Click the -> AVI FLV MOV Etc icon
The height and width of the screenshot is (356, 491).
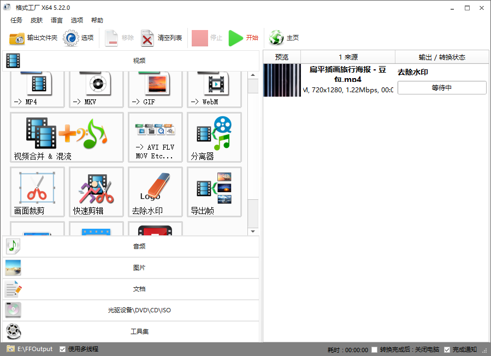155,137
